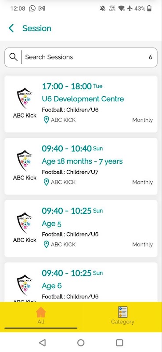This screenshot has width=162, height=352.
Task: Open the All tab home icon
Action: [41, 312]
